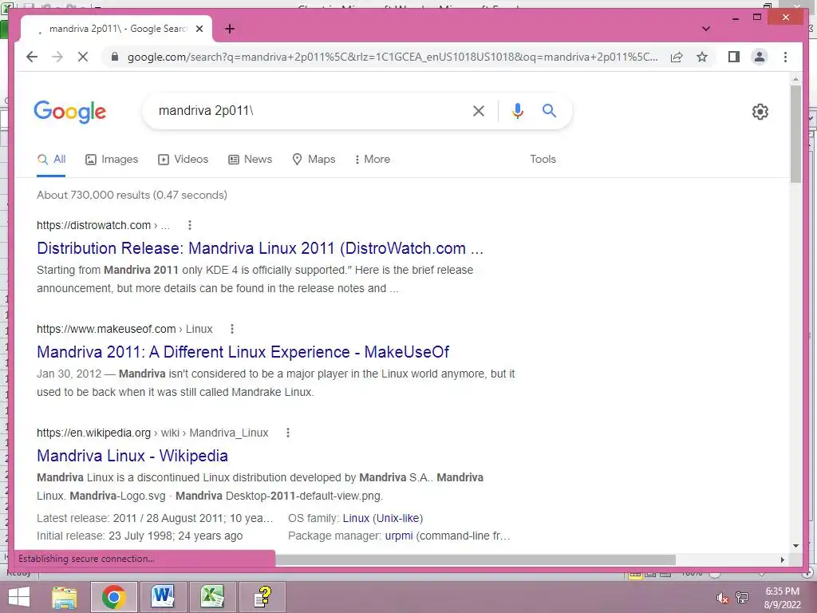Switch to News results tab

(x=250, y=160)
